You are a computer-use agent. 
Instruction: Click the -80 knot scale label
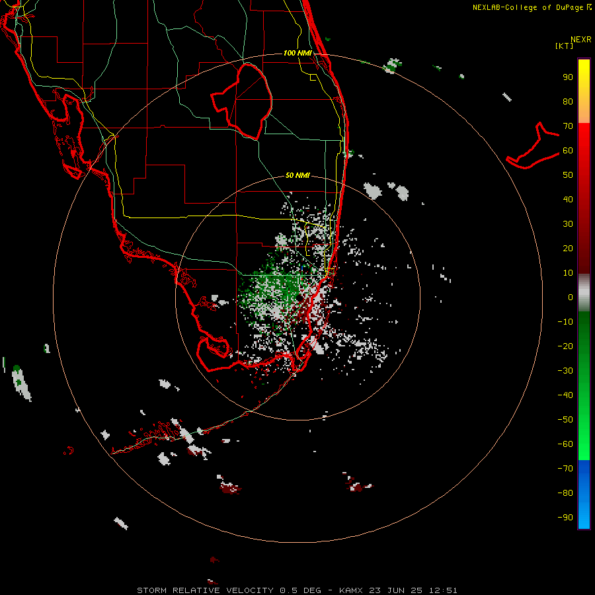tap(565, 493)
